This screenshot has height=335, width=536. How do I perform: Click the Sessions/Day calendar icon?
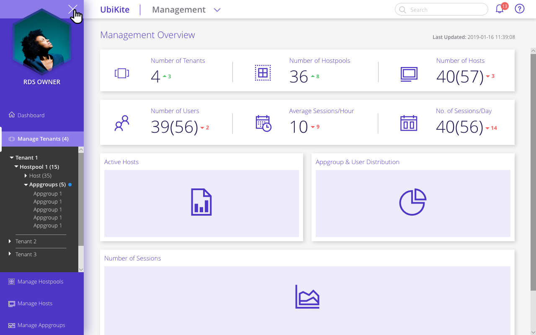point(409,123)
